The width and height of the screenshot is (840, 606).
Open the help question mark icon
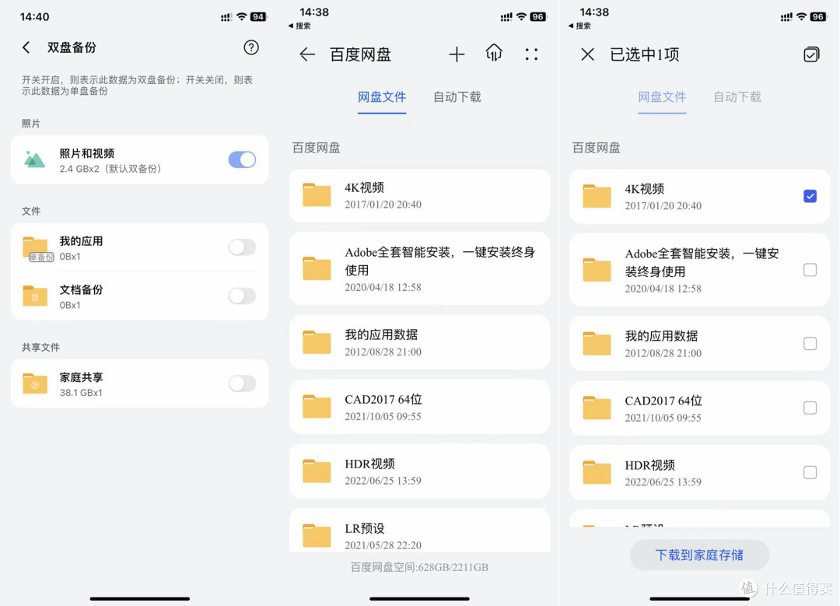[250, 47]
